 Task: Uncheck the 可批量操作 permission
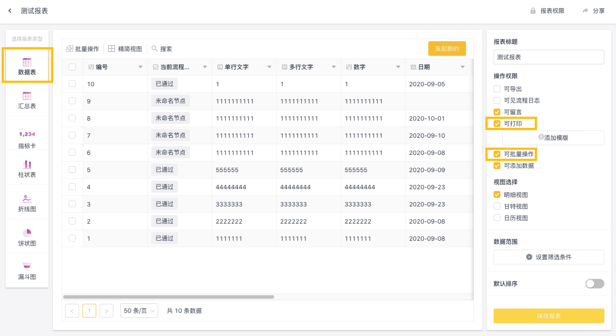click(497, 154)
